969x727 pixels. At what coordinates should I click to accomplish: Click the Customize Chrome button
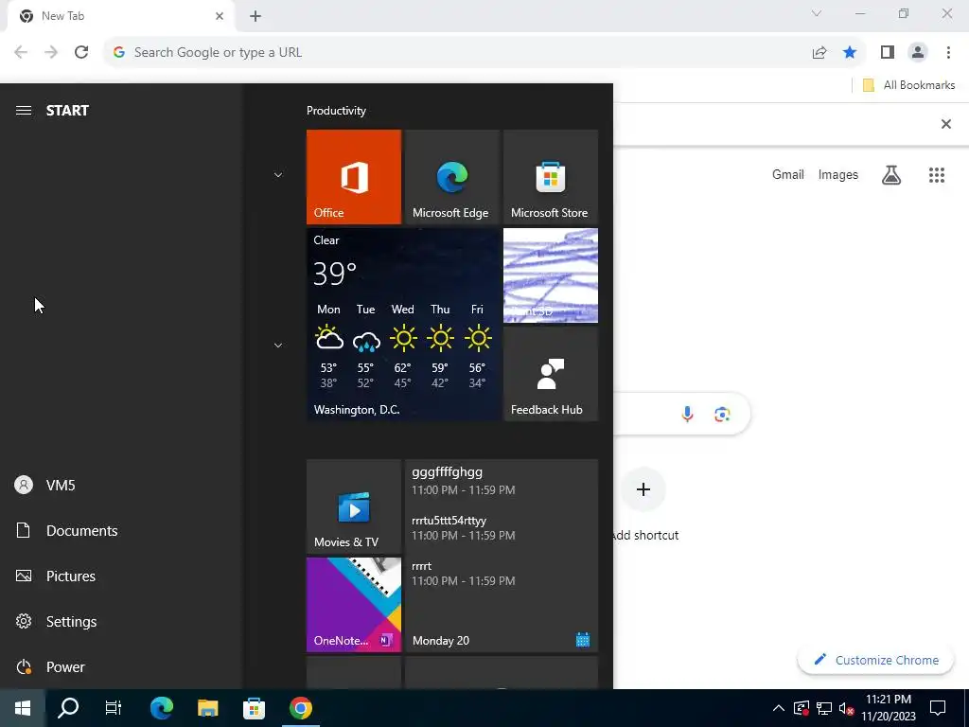point(876,660)
